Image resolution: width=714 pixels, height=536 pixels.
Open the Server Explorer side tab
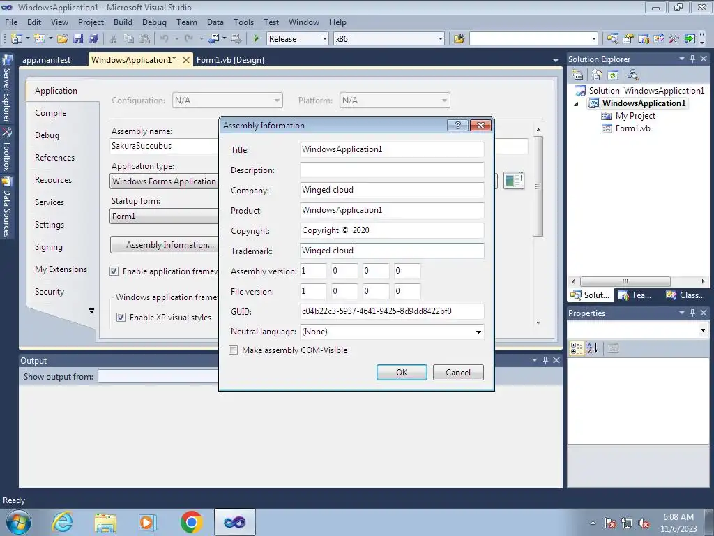7,89
